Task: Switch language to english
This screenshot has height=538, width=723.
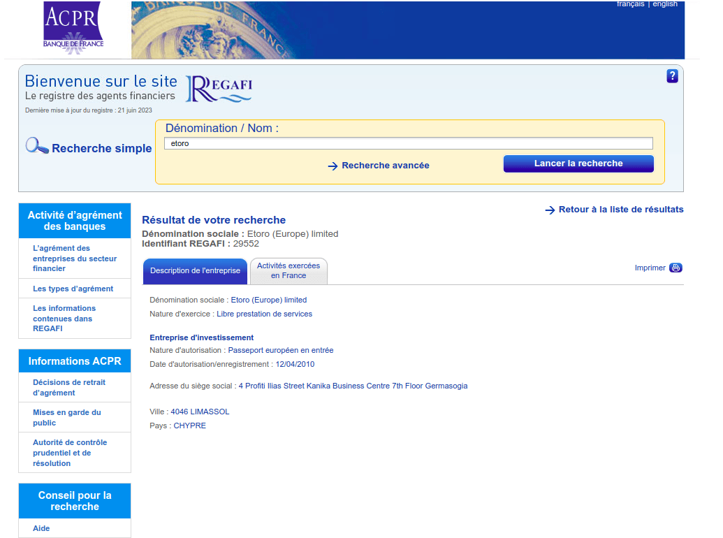Action: coord(665,4)
